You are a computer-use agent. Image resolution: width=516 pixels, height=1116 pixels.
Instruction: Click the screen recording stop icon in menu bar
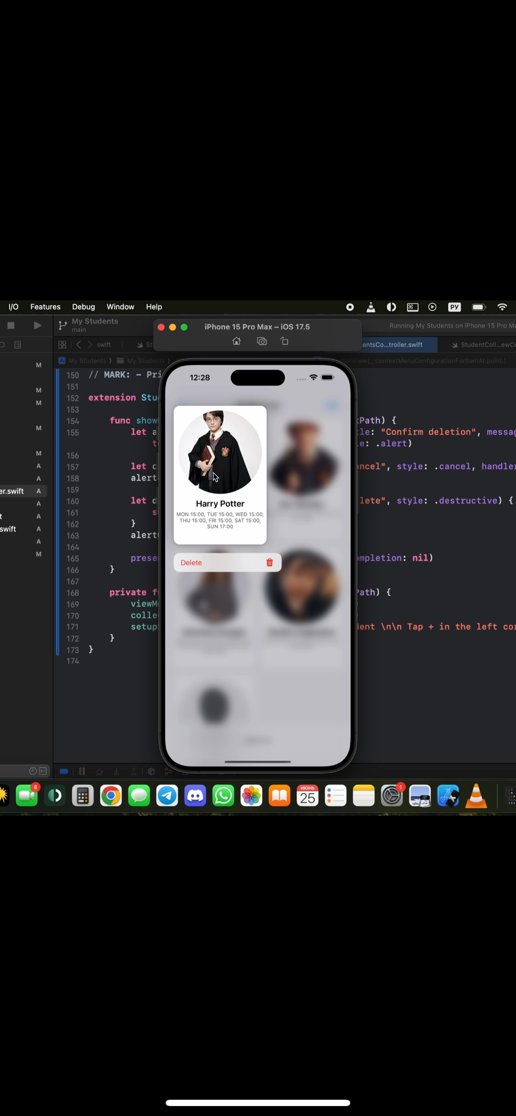[x=350, y=307]
